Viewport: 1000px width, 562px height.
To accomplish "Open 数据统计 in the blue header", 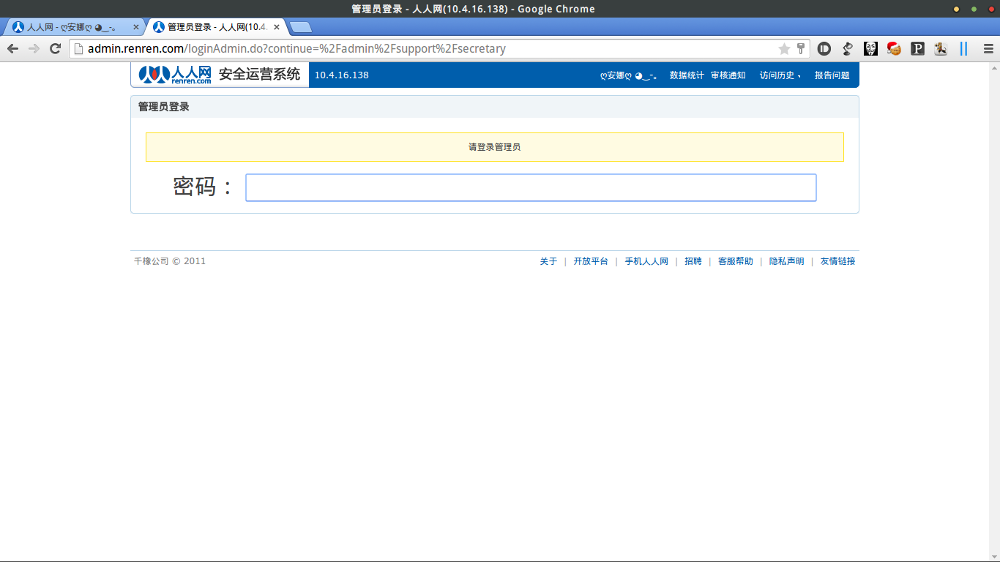I will click(x=687, y=75).
